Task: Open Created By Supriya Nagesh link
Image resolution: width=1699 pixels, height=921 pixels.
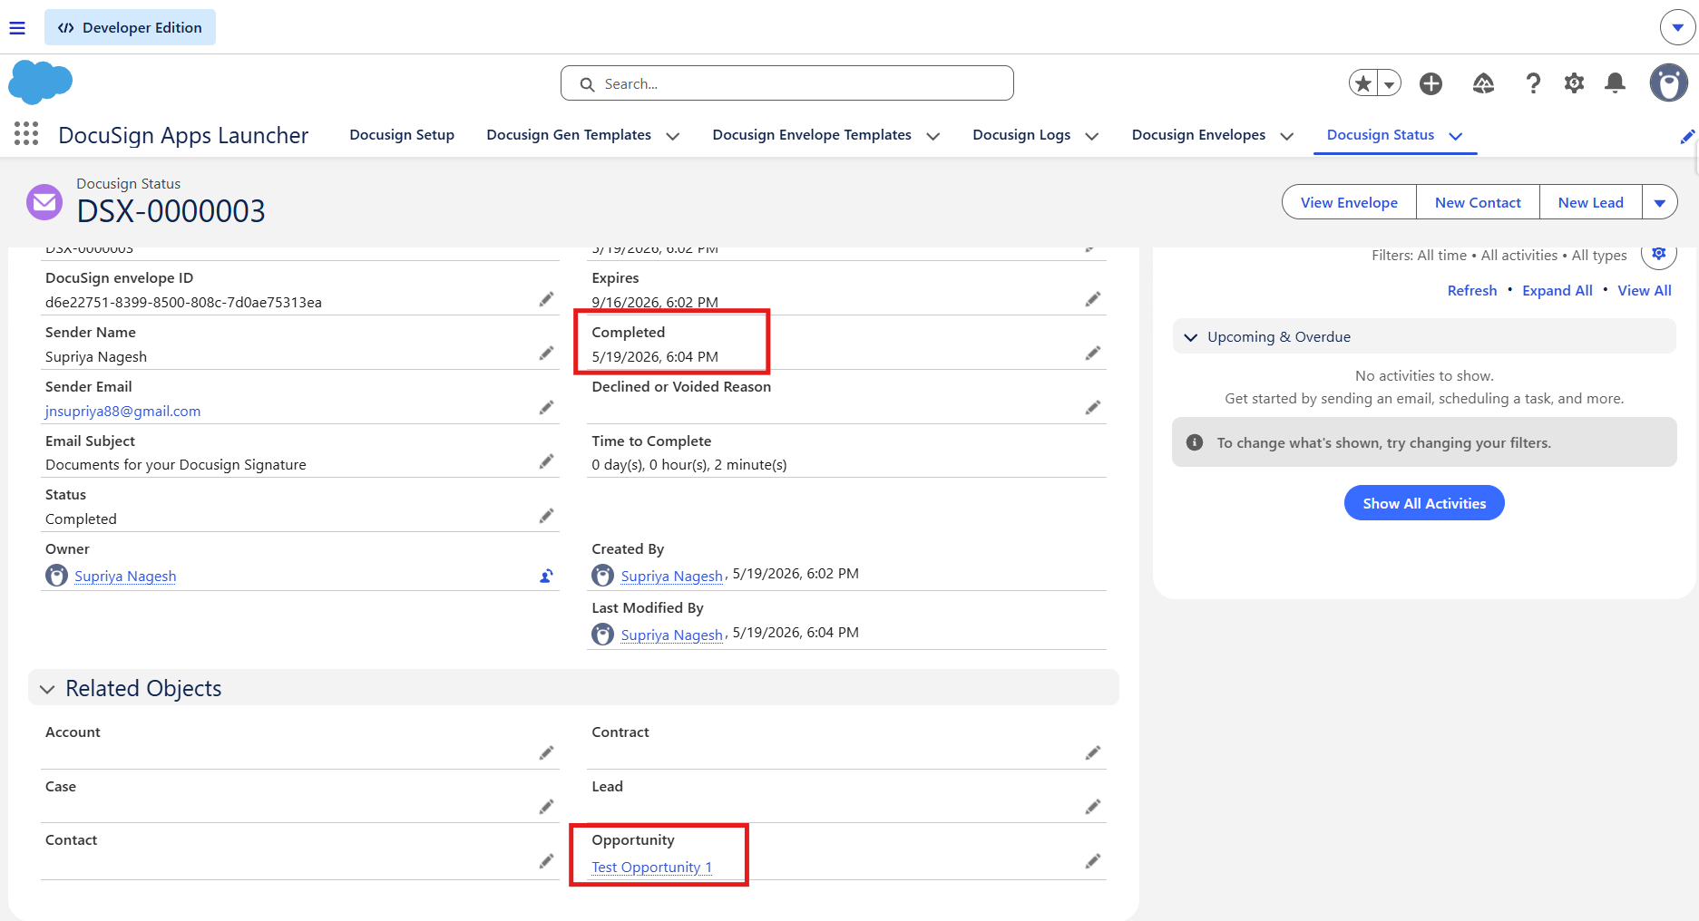Action: click(672, 576)
